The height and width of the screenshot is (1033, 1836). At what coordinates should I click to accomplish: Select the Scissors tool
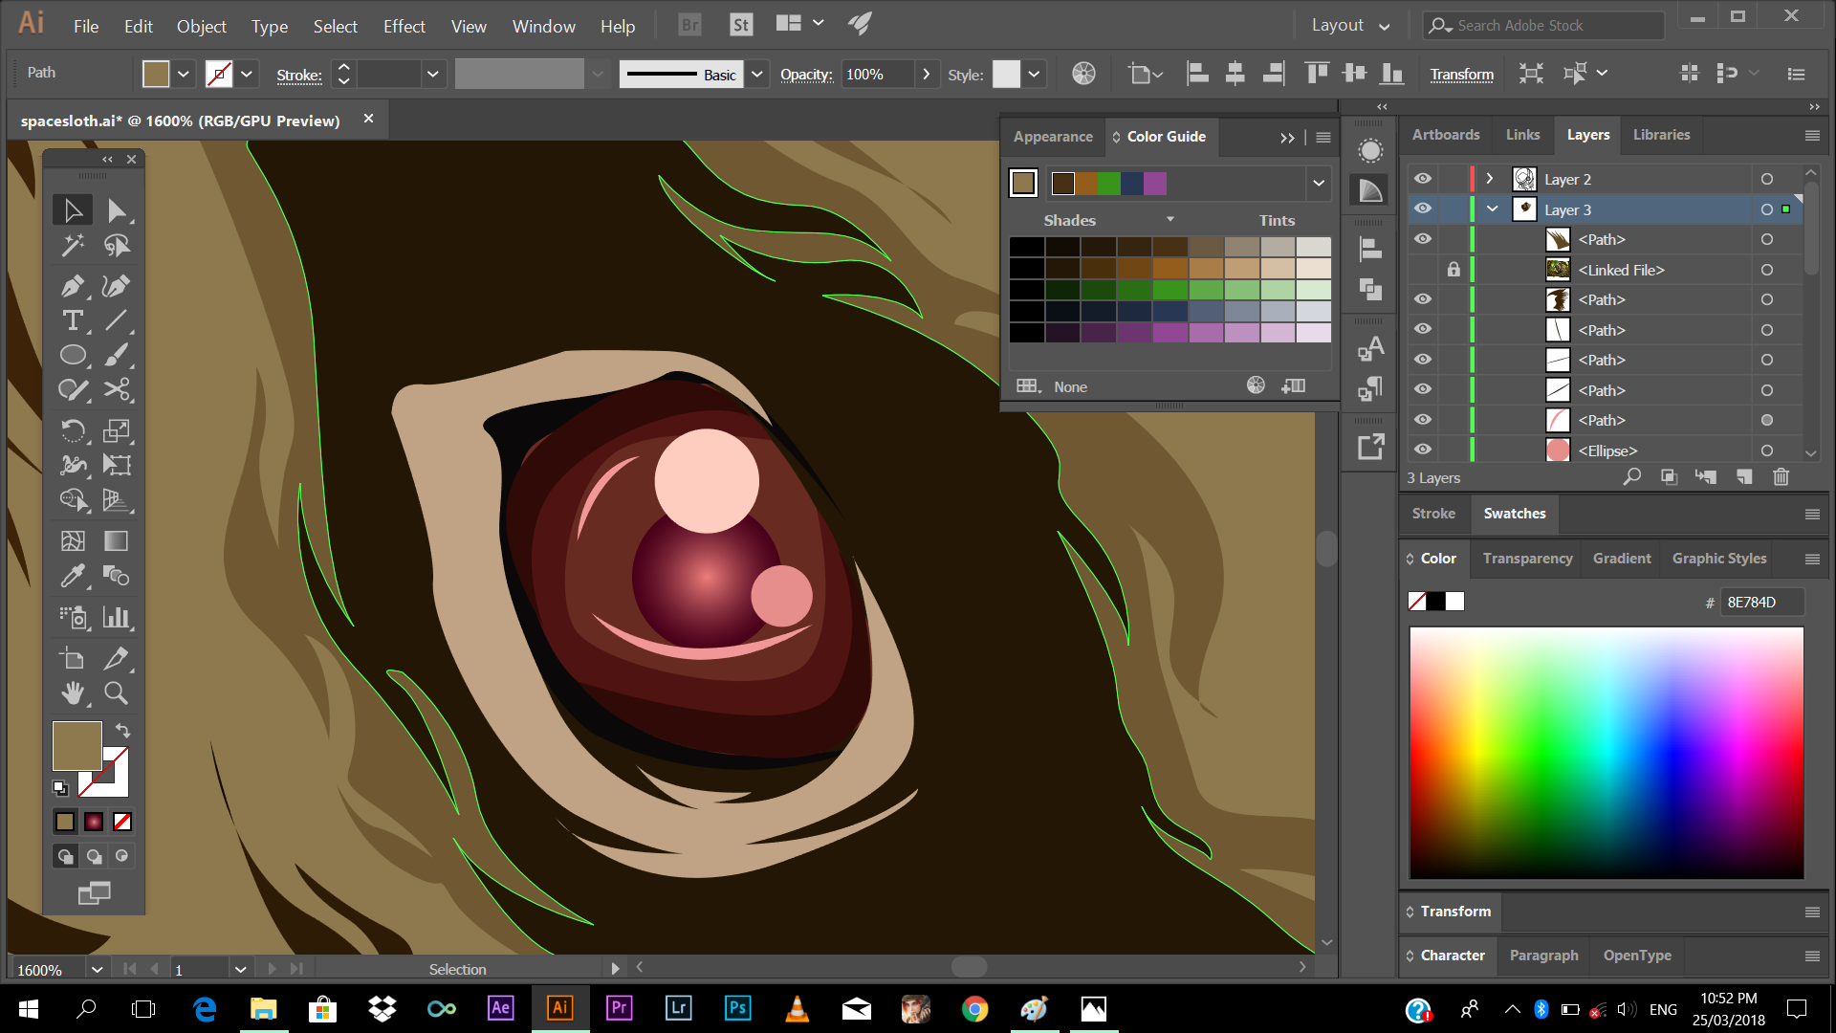117,390
